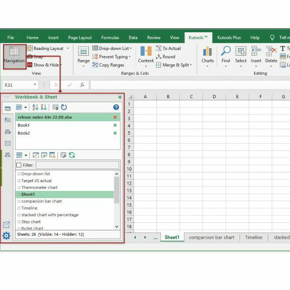Image resolution: width=290 pixels, height=290 pixels.
Task: Sort workbooks in descending Z-A order
Action: click(44, 107)
